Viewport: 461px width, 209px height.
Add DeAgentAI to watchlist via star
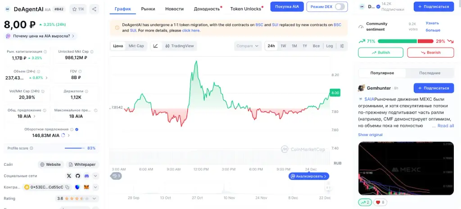78,9
